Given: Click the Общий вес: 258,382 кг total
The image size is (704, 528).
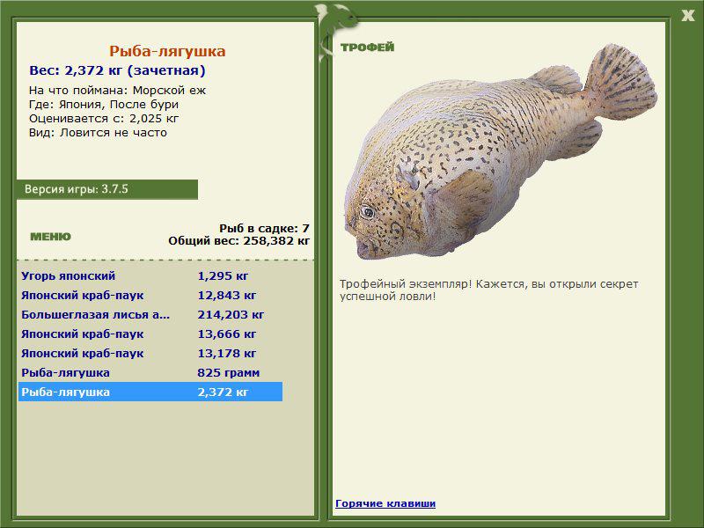Looking at the screenshot, I should 238,241.
